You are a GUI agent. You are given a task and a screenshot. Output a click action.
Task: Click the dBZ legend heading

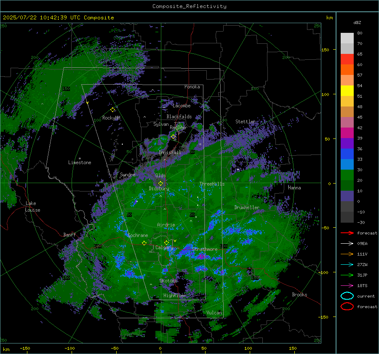click(357, 22)
